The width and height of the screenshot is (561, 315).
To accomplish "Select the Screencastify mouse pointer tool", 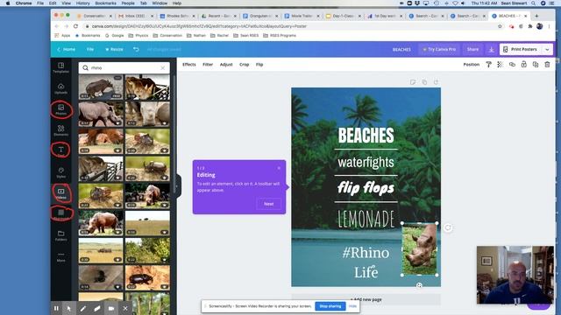I will point(69,308).
